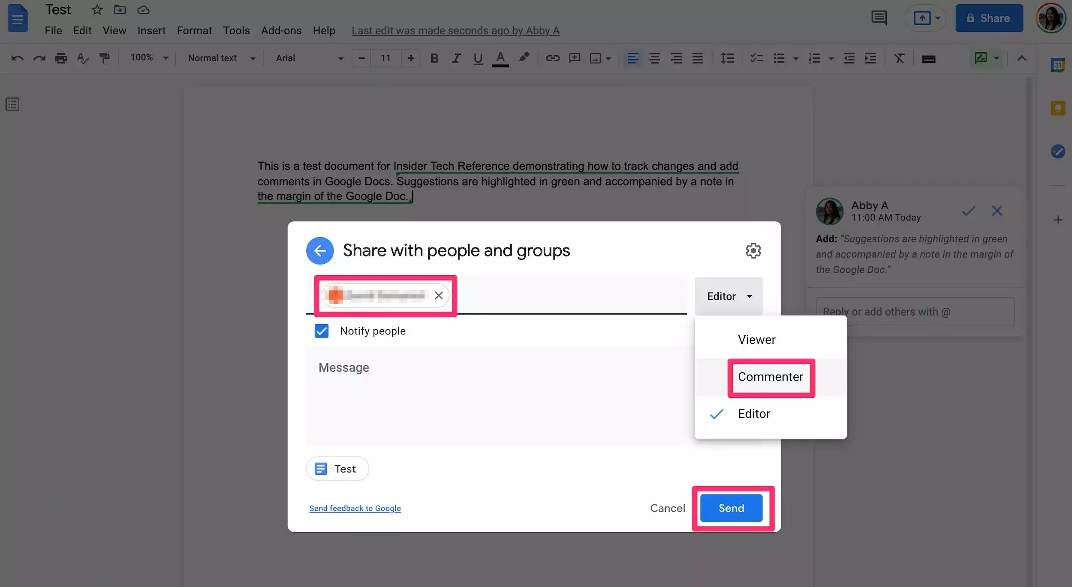1072x587 pixels.
Task: Open comment history icon
Action: 879,18
